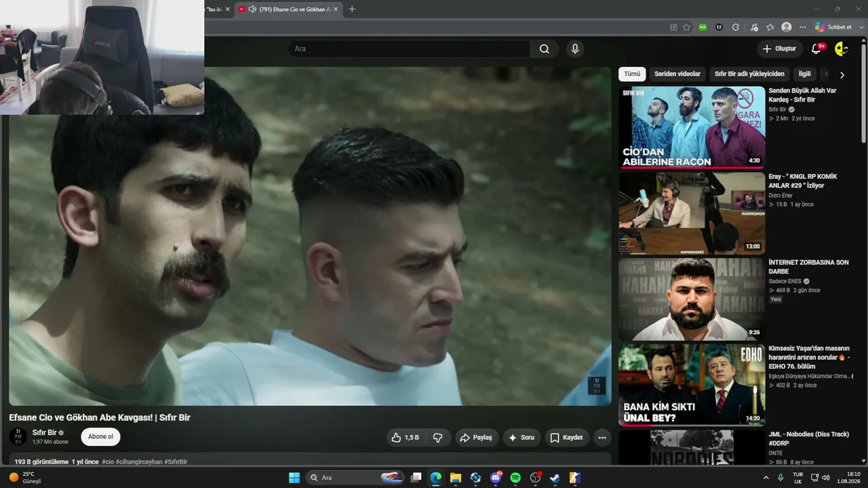
Task: Add this page to browser favorites
Action: pos(686,27)
